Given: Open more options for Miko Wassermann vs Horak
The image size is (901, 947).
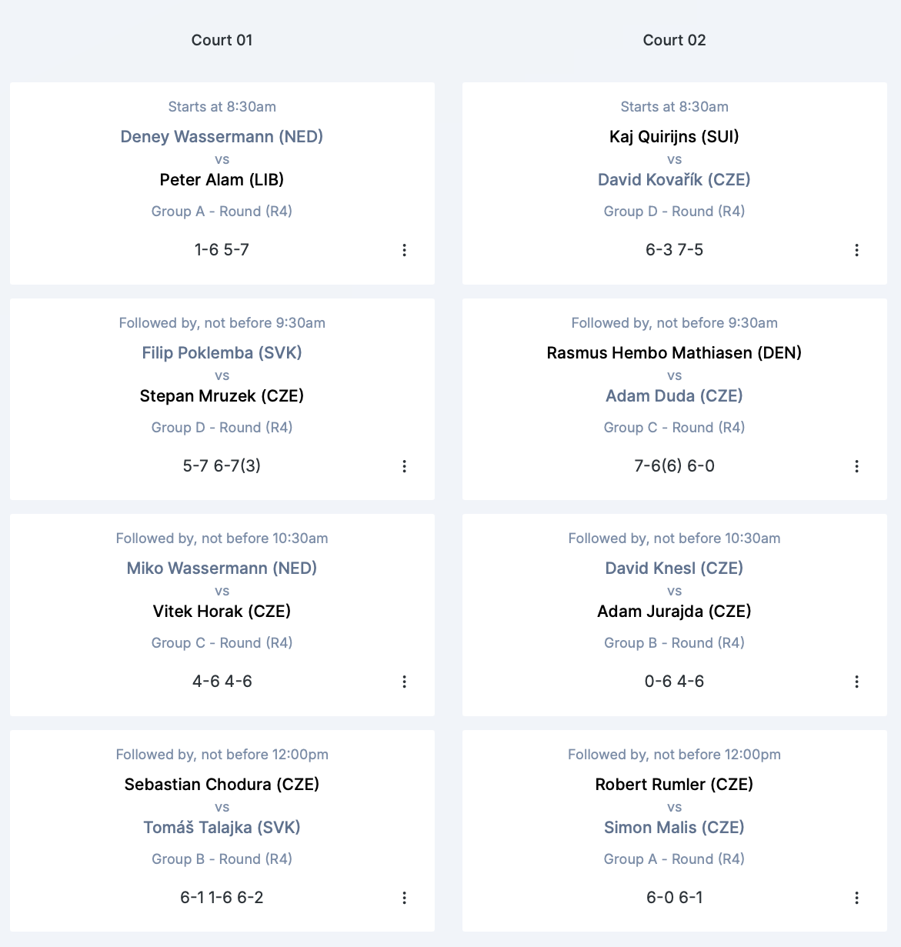Looking at the screenshot, I should point(404,682).
